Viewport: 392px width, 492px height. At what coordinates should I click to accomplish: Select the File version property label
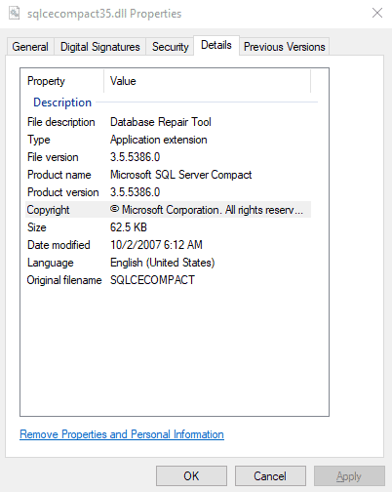click(x=53, y=157)
